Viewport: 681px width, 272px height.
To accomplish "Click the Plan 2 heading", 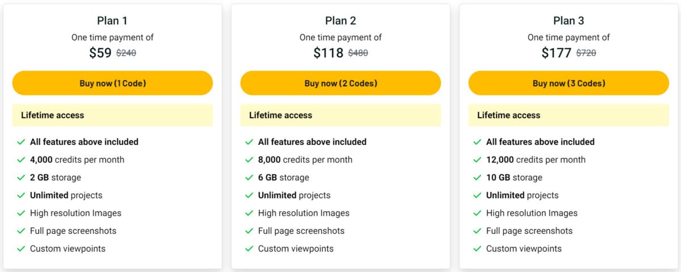I will coord(340,21).
